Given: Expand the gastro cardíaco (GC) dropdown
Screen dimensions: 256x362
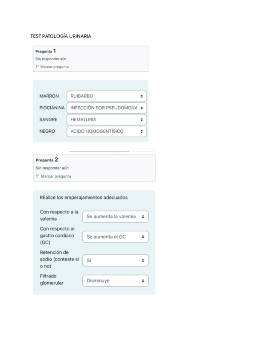Looking at the screenshot, I should tap(115, 236).
